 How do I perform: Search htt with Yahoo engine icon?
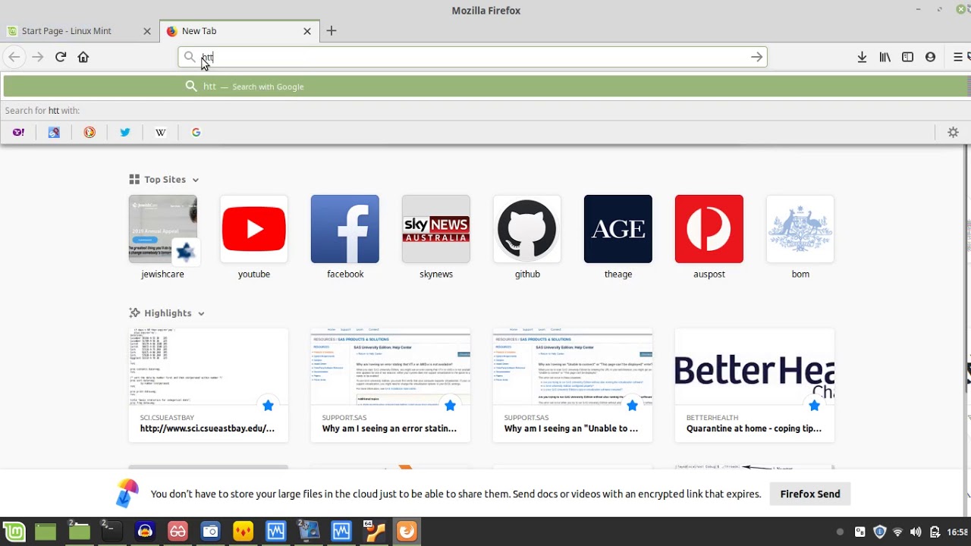point(18,132)
